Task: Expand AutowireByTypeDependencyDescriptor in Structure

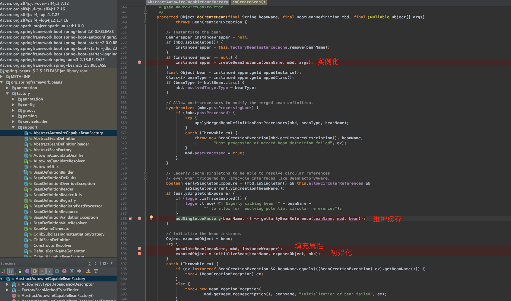Action: (7, 284)
